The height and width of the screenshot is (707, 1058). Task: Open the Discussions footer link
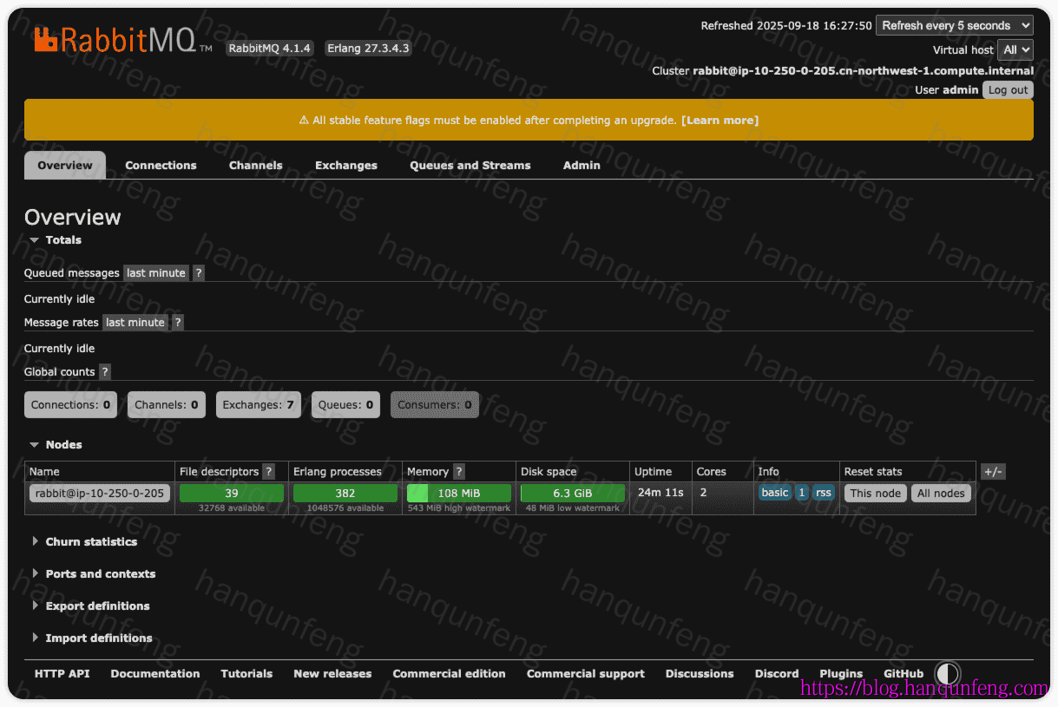pos(700,673)
